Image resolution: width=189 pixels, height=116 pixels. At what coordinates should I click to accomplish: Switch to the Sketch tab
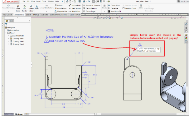point(29,15)
